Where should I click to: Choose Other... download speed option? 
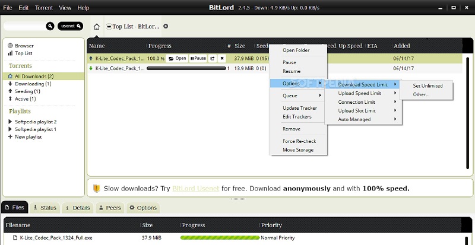pyautogui.click(x=426, y=94)
